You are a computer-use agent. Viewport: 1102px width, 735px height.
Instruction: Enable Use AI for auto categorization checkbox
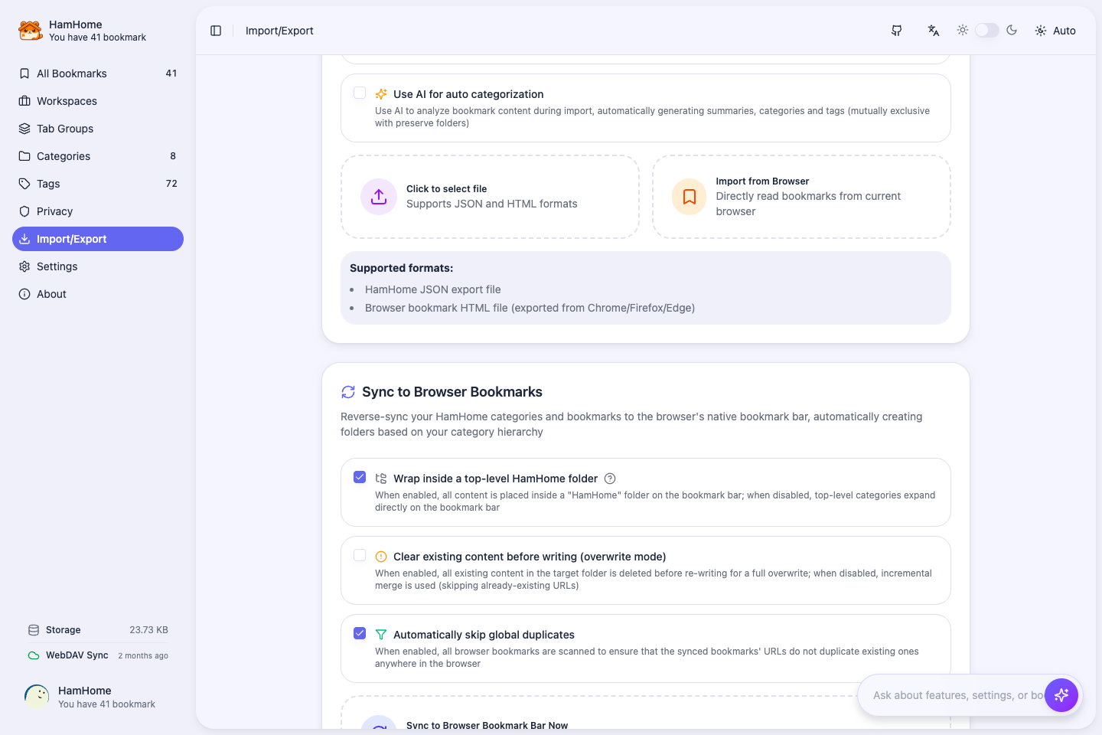coord(360,93)
